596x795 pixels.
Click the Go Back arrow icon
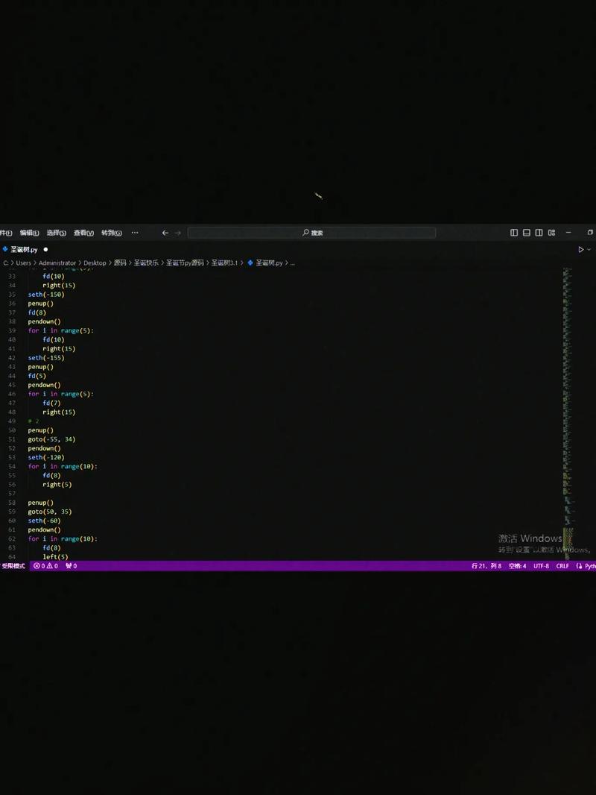pos(165,233)
